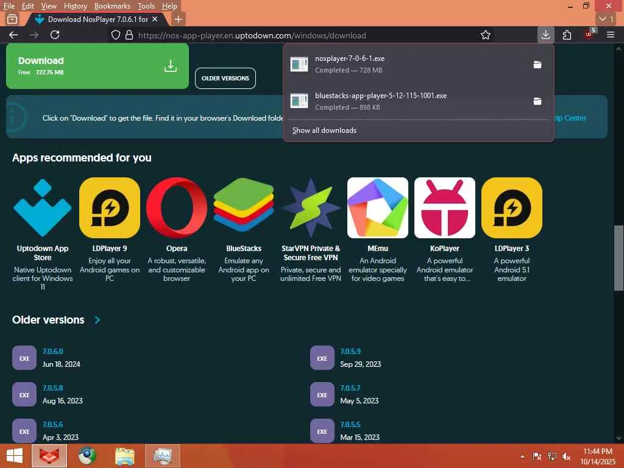This screenshot has height=468, width=624.
Task: Bookmark this page with the star
Action: coord(486,35)
